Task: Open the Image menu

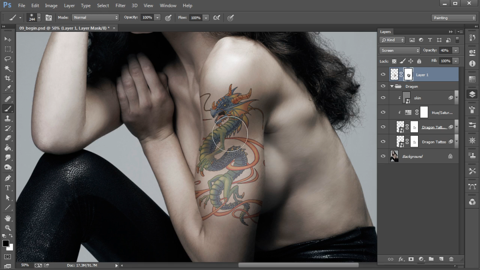Action: pos(51,6)
